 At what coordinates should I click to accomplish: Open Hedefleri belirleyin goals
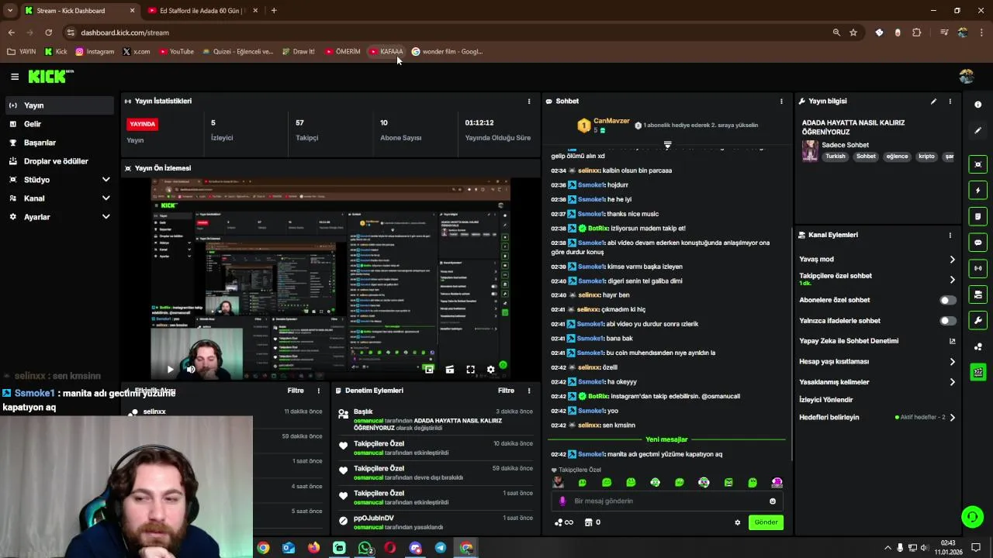click(x=877, y=418)
